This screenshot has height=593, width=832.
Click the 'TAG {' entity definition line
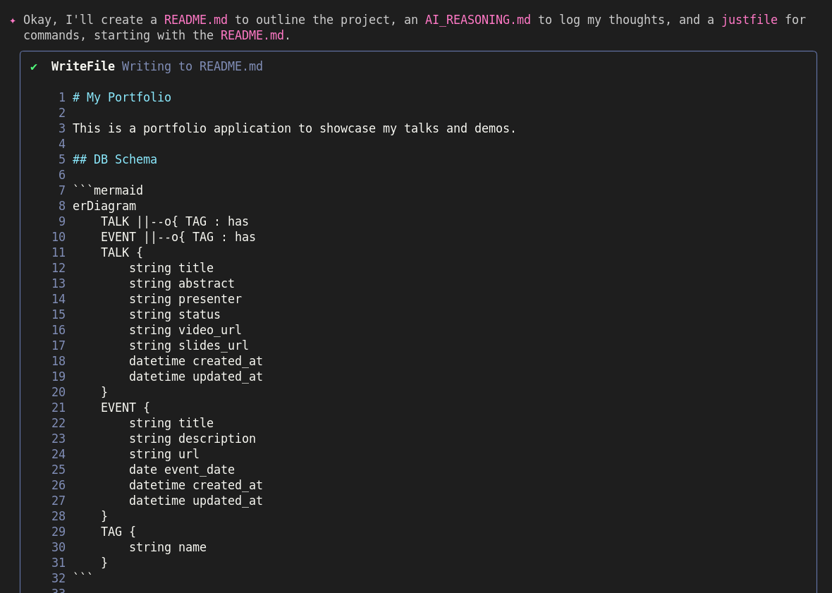tap(118, 532)
